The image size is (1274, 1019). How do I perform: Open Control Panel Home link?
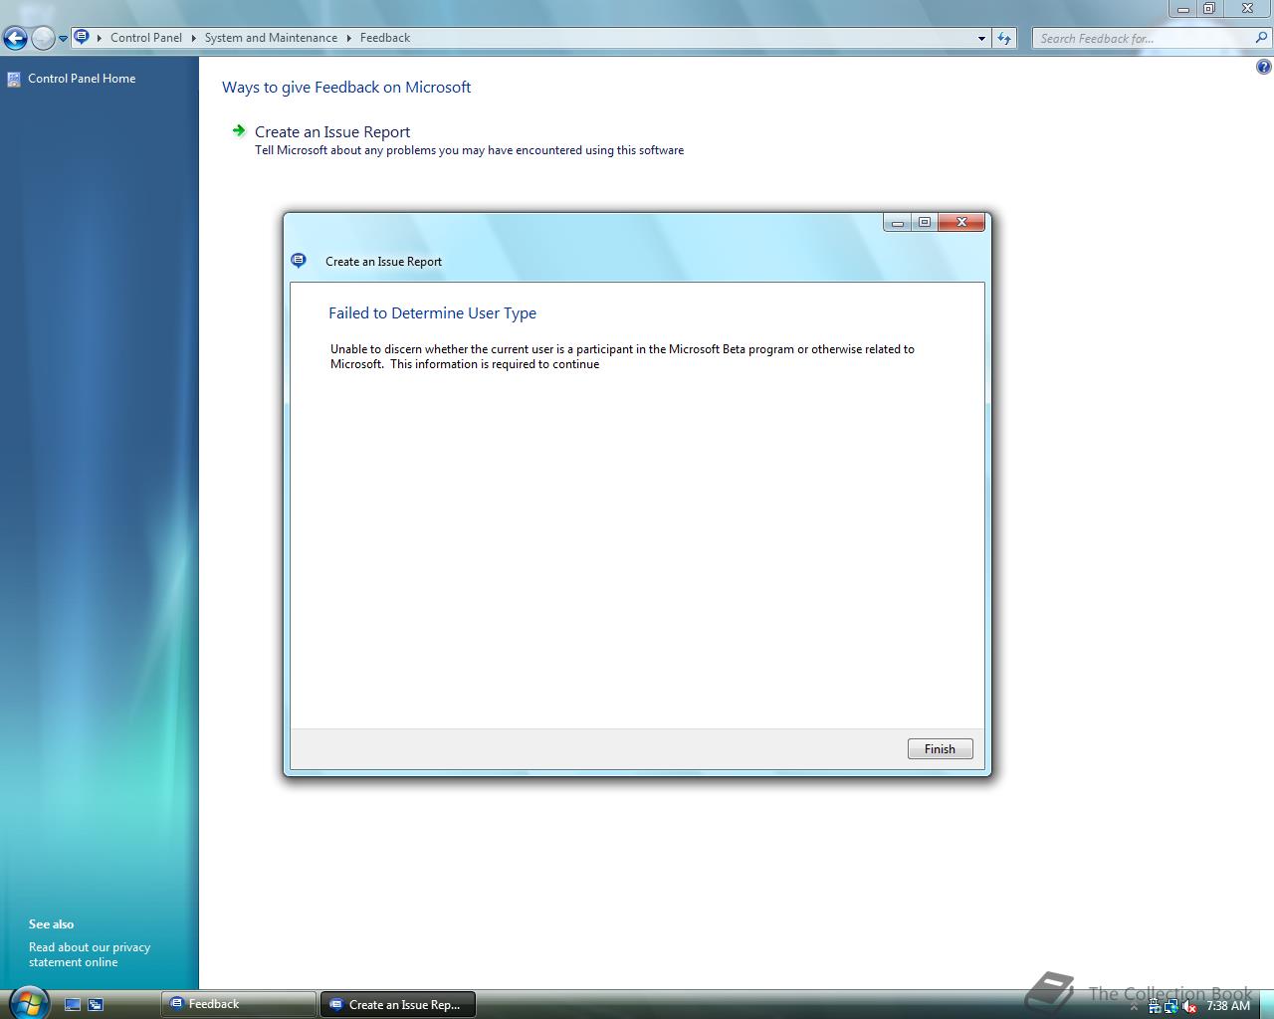point(82,79)
